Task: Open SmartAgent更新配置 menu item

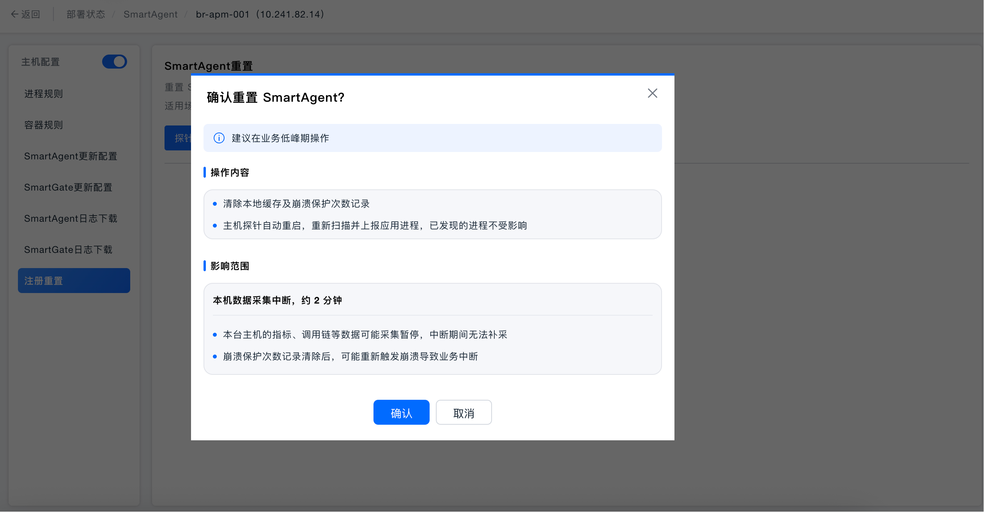Action: [74, 156]
